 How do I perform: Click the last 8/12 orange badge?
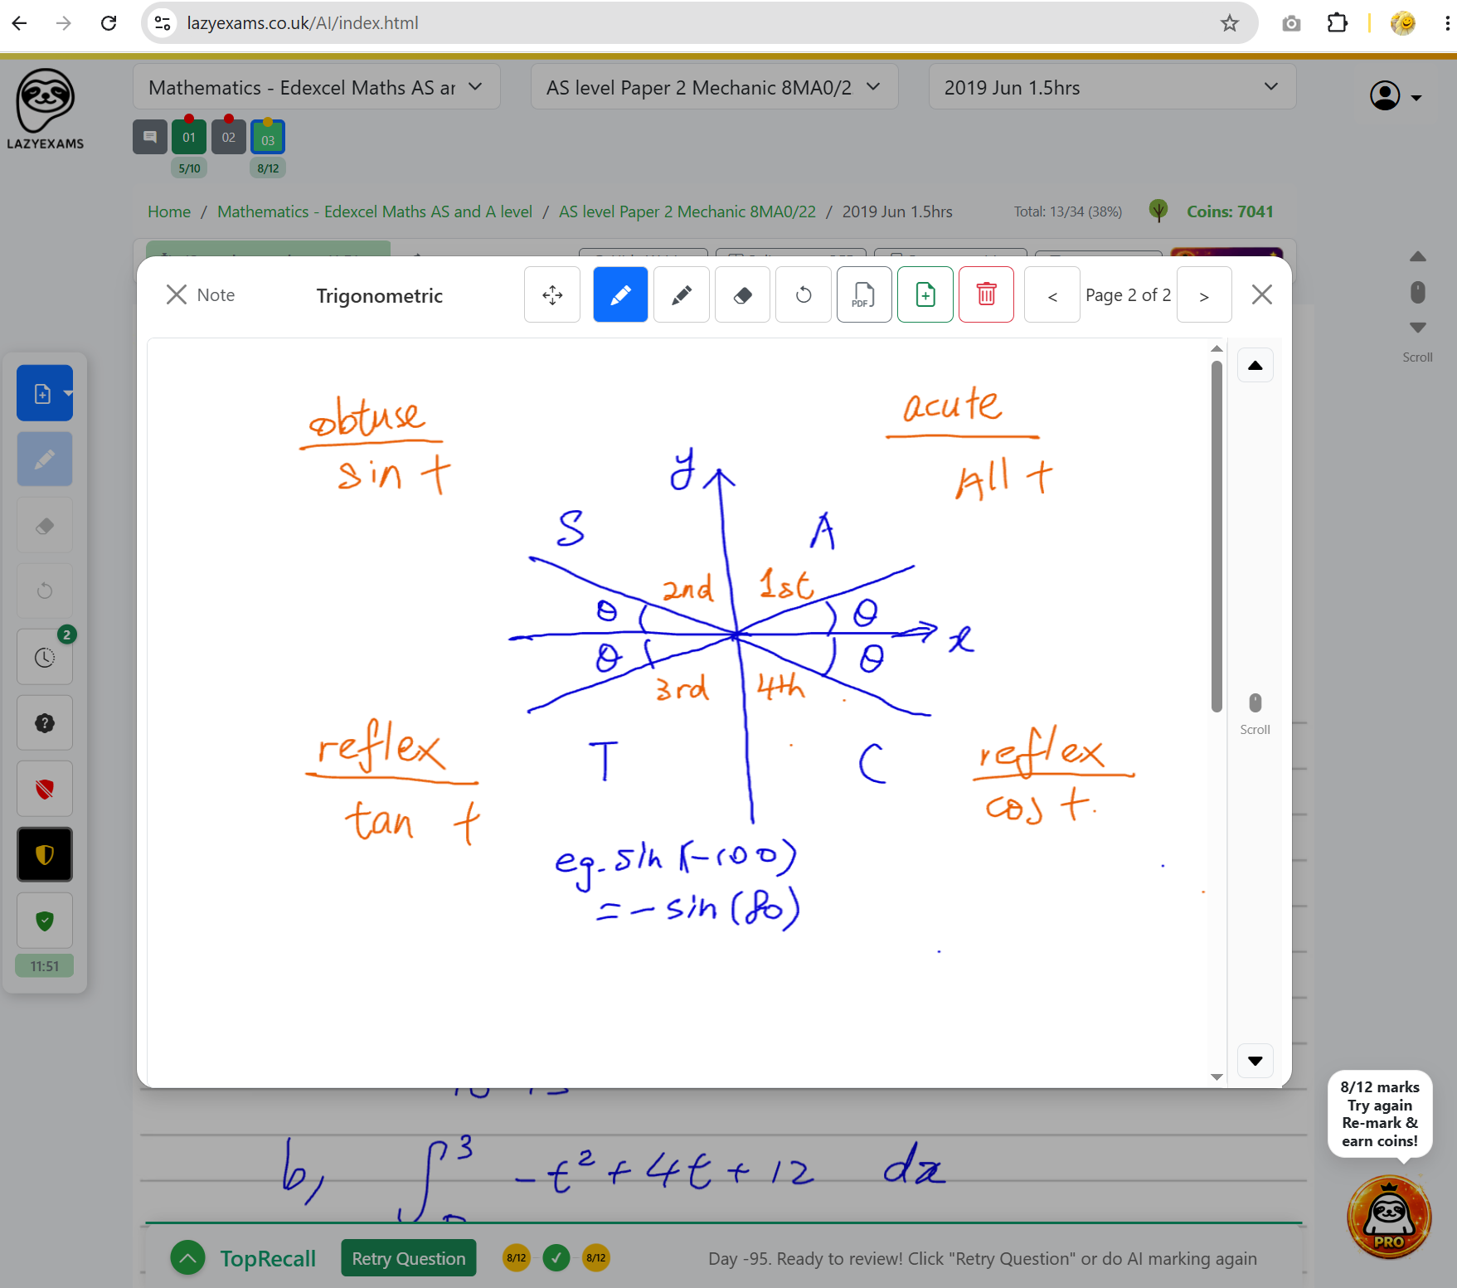[x=596, y=1258]
